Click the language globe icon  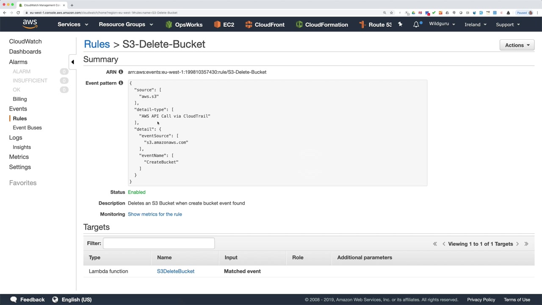pos(55,299)
